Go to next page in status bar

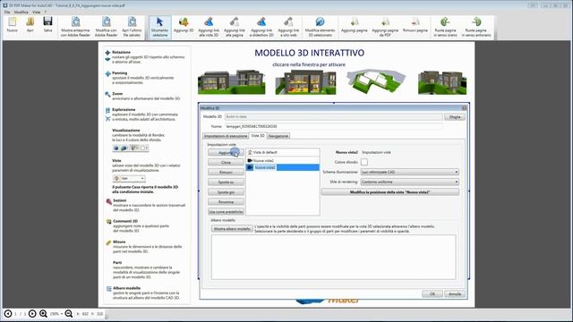pos(32,314)
